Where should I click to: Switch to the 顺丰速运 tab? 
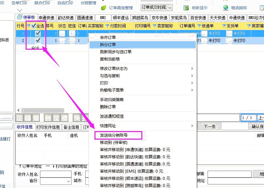(x=121, y=18)
